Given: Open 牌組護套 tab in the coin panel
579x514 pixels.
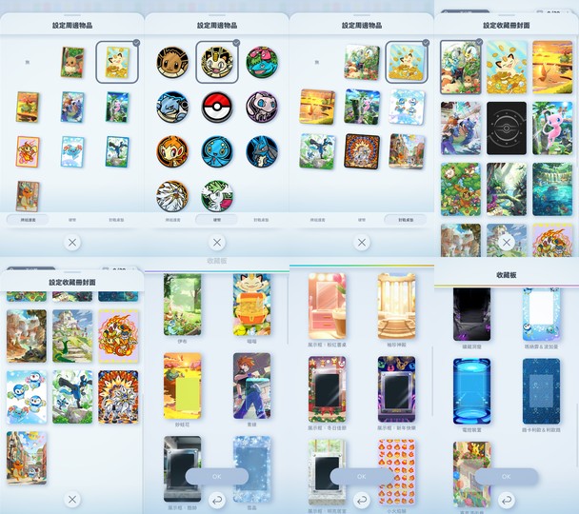Looking at the screenshot, I should point(172,220).
